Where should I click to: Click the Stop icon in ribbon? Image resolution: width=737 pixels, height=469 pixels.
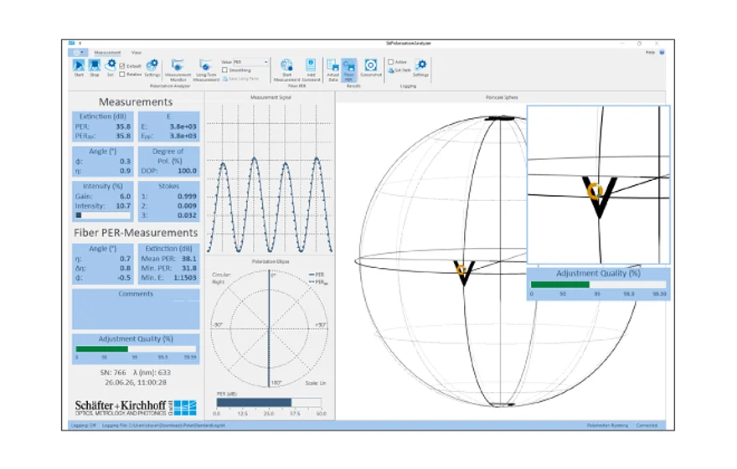95,65
